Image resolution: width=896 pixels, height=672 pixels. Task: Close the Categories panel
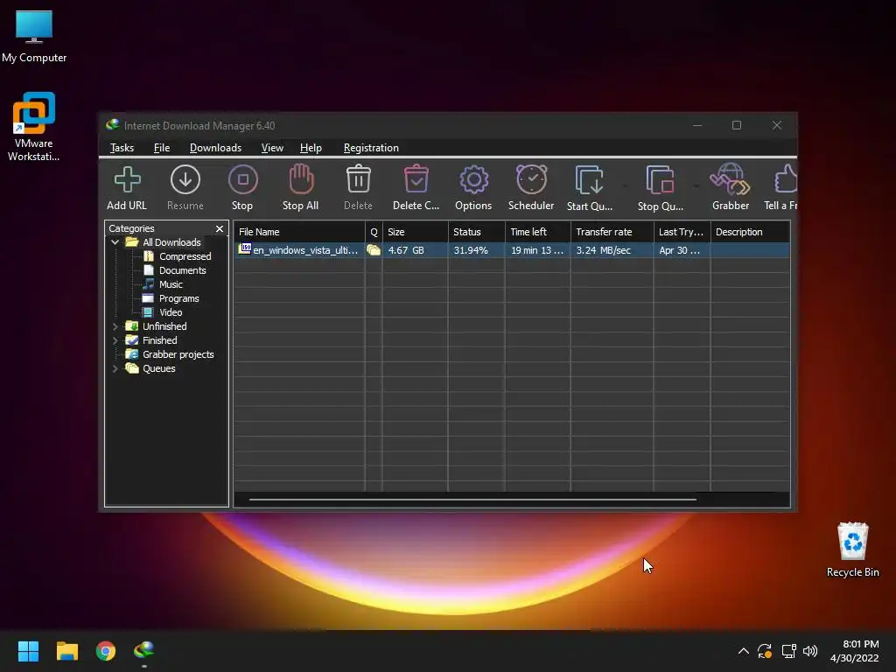220,228
